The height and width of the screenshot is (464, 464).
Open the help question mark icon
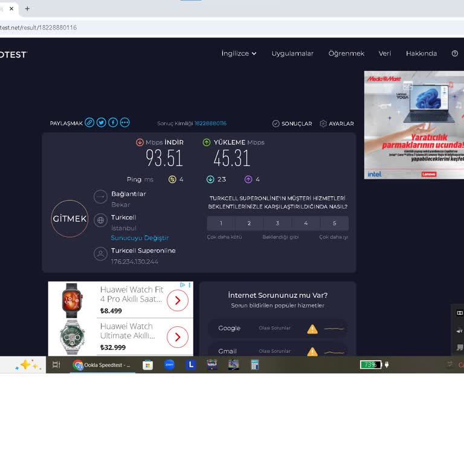[455, 54]
